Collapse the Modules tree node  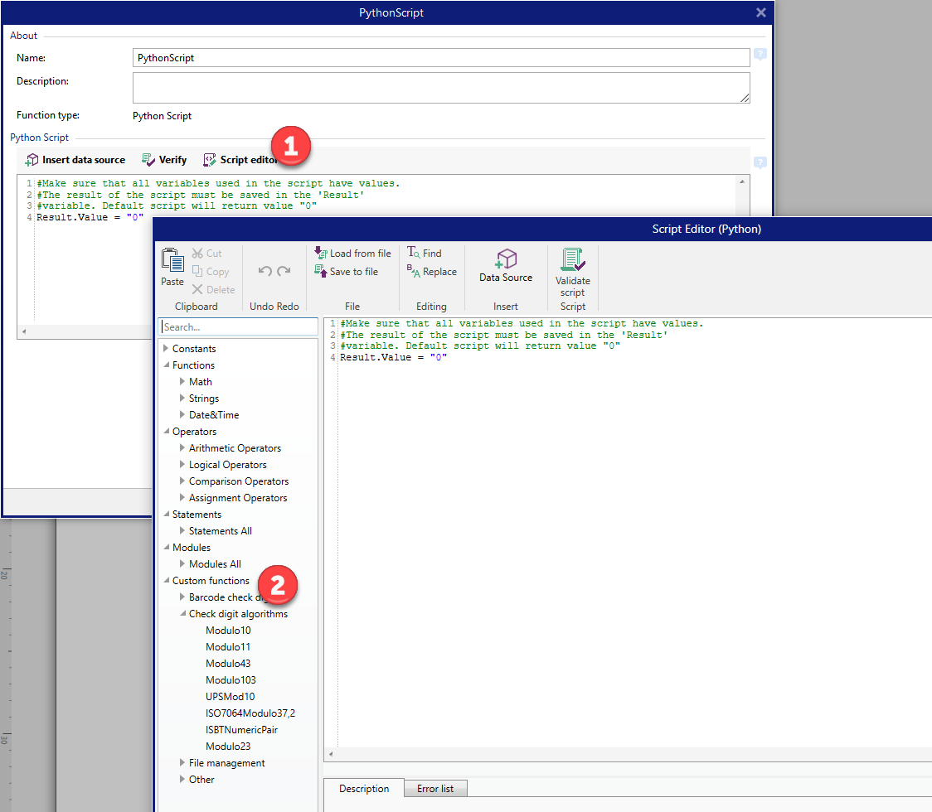coord(167,547)
